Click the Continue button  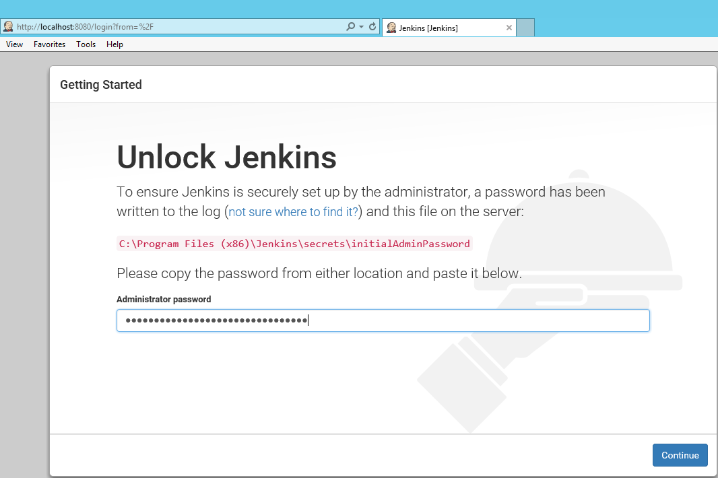coord(680,455)
